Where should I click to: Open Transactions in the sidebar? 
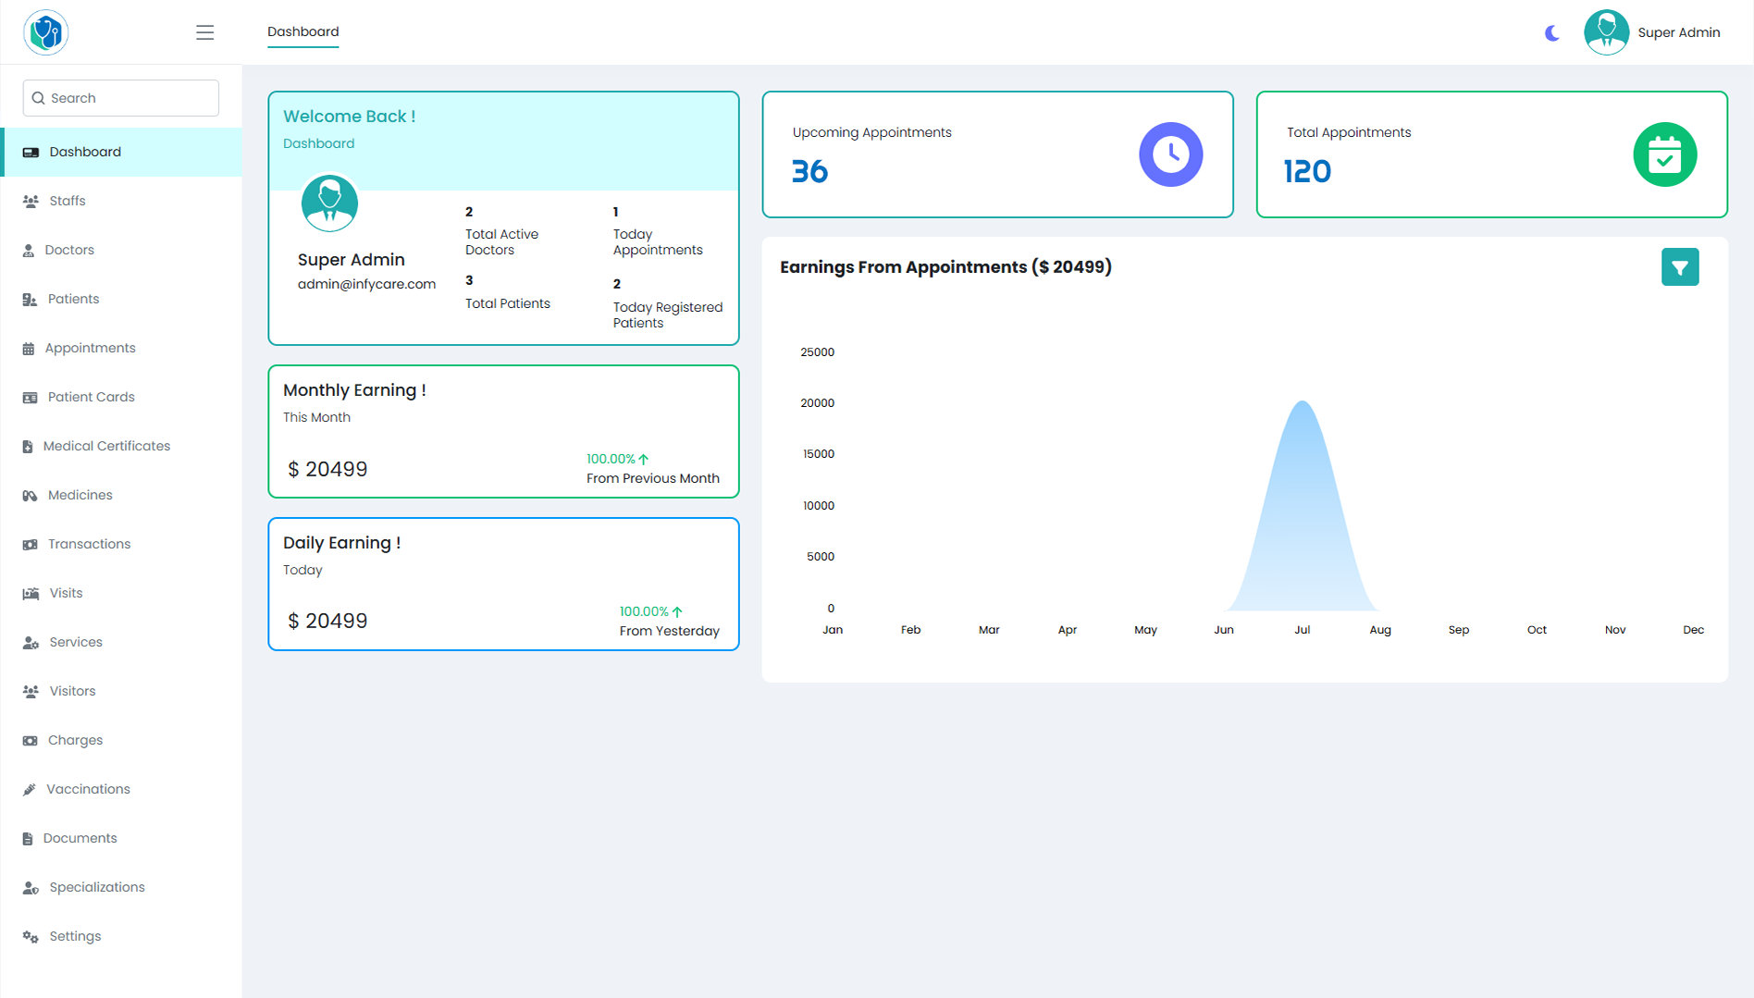tap(121, 544)
